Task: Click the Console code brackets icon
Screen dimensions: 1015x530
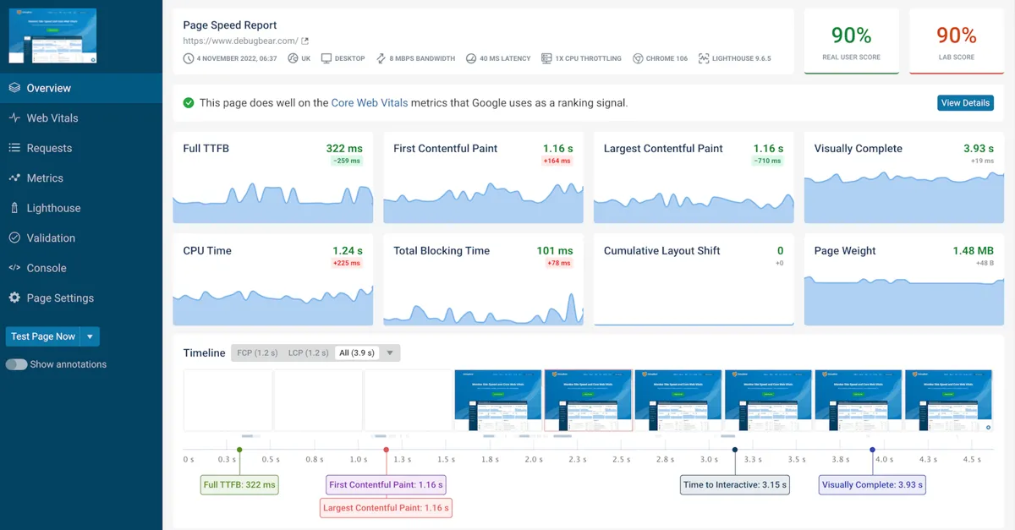Action: click(x=14, y=268)
